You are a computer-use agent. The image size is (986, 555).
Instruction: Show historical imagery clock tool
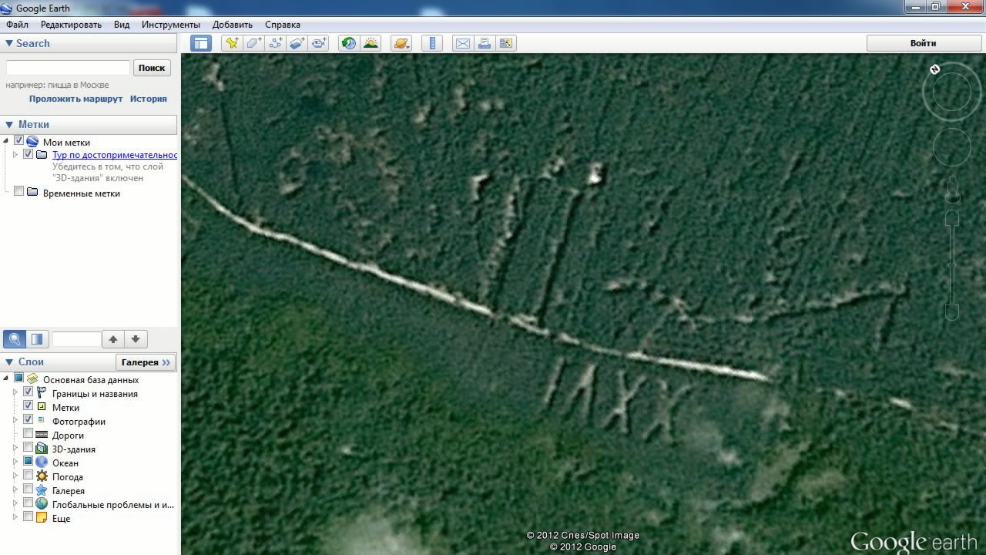click(349, 43)
